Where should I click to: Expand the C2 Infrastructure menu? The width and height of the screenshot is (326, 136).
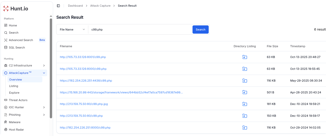[x=44, y=65]
